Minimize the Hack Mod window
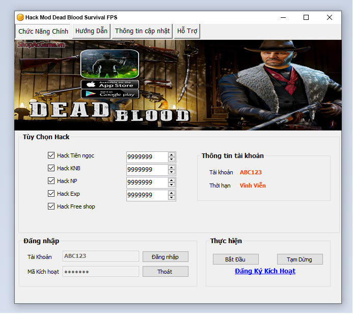The height and width of the screenshot is (314, 353). [283, 17]
